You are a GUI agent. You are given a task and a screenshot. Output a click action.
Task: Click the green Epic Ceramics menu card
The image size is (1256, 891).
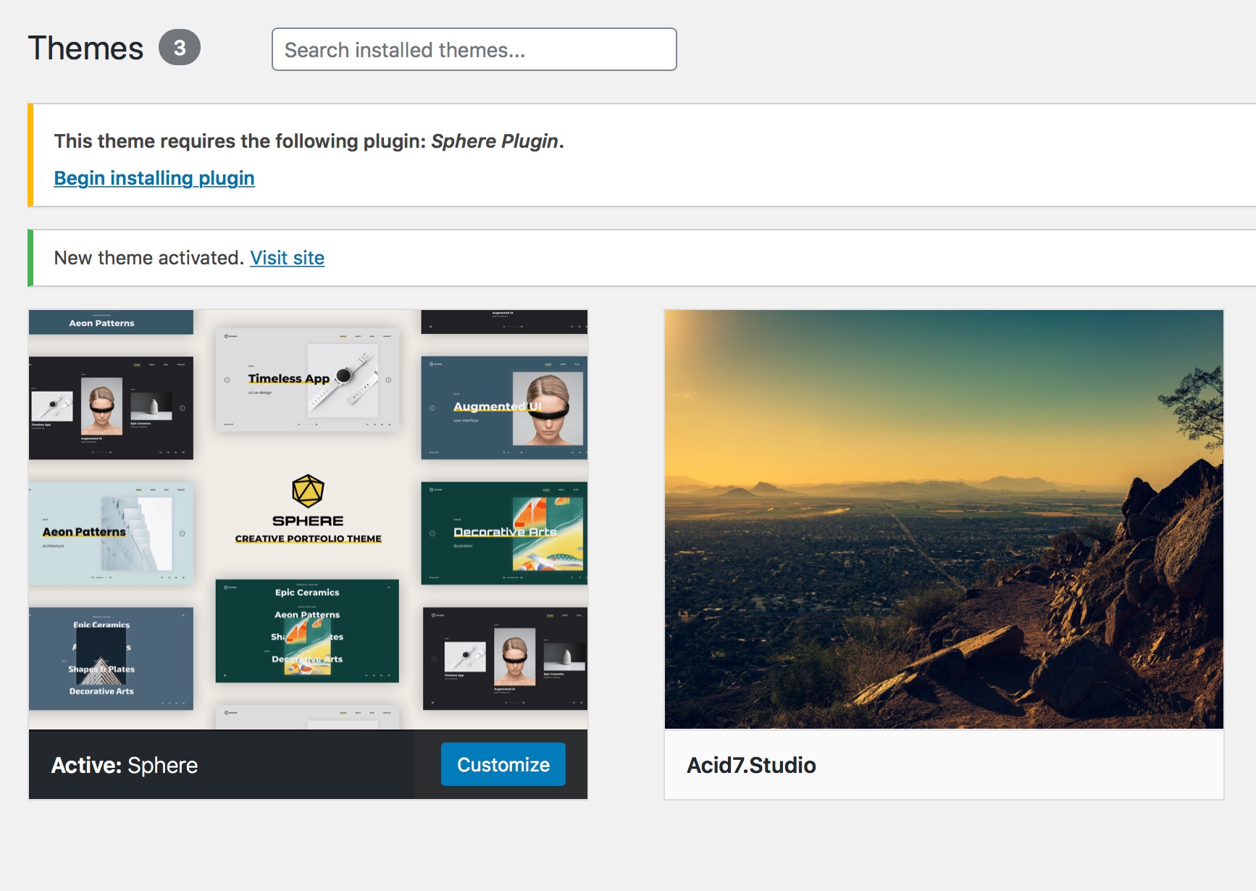pos(307,630)
